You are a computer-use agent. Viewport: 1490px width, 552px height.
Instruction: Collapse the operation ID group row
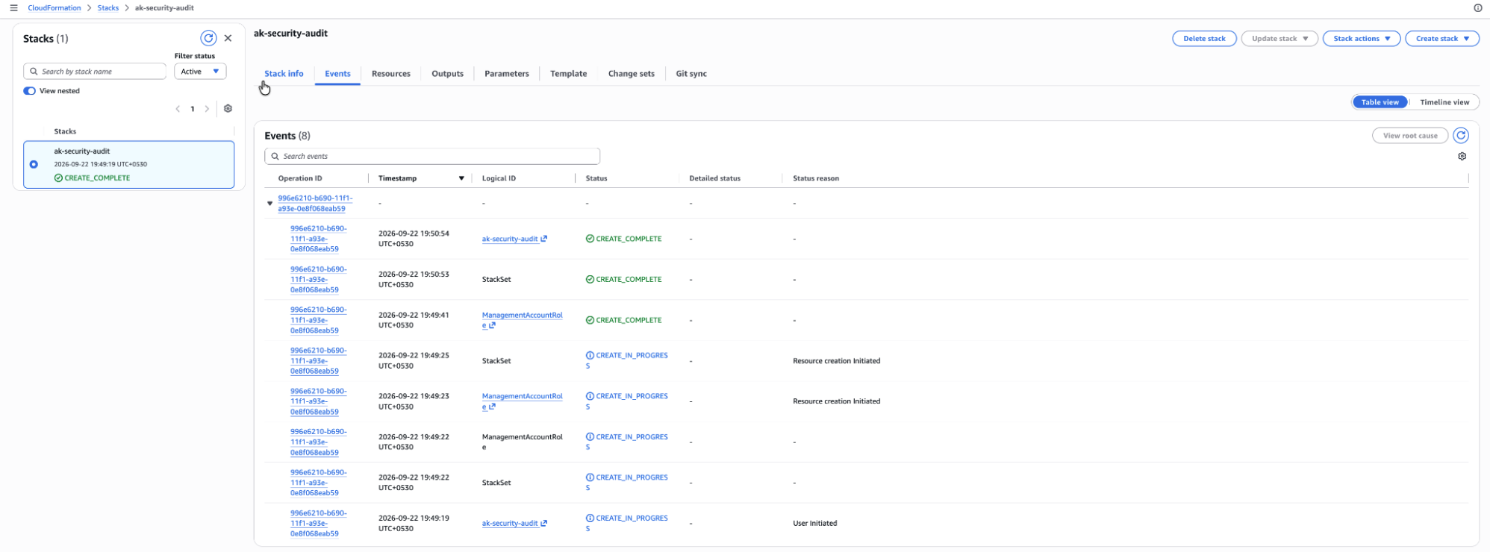tap(270, 204)
